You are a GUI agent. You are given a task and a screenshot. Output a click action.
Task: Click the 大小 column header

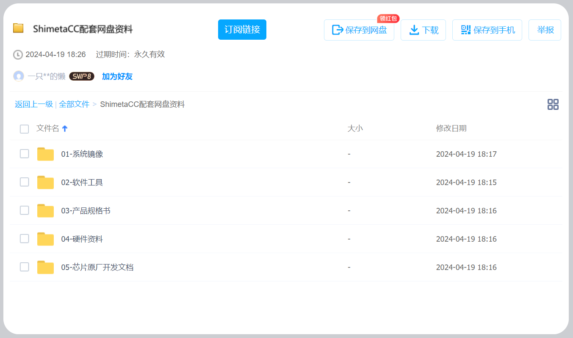click(x=355, y=128)
